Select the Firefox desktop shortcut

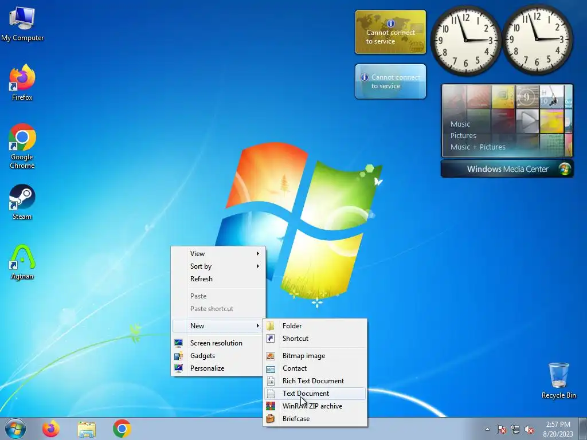22,82
